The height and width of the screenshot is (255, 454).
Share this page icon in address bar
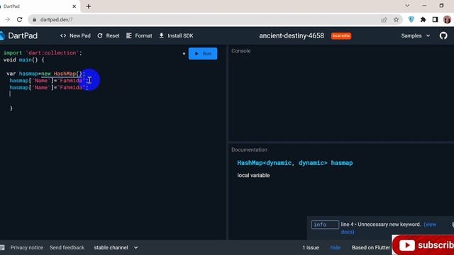(384, 20)
